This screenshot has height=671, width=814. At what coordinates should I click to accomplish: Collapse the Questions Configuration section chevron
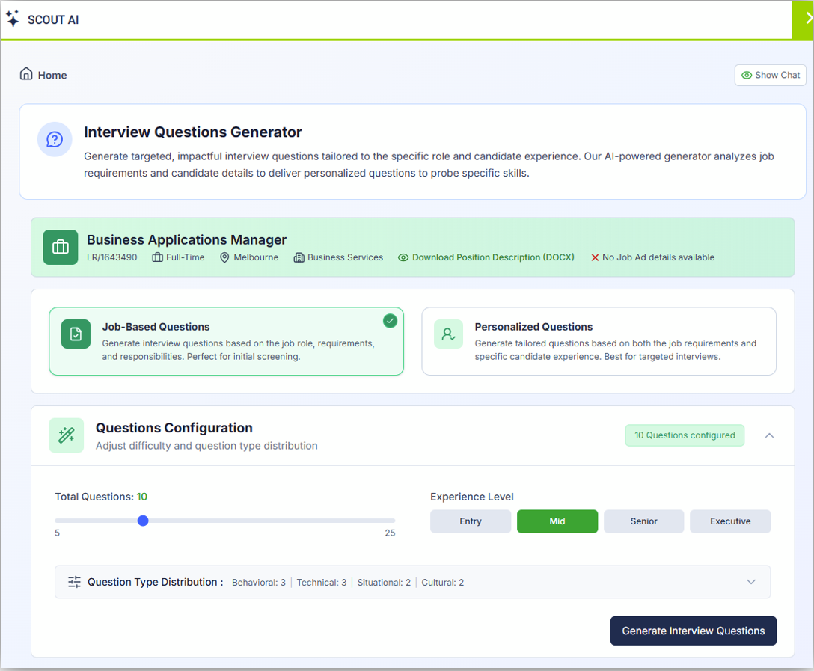[x=769, y=435]
